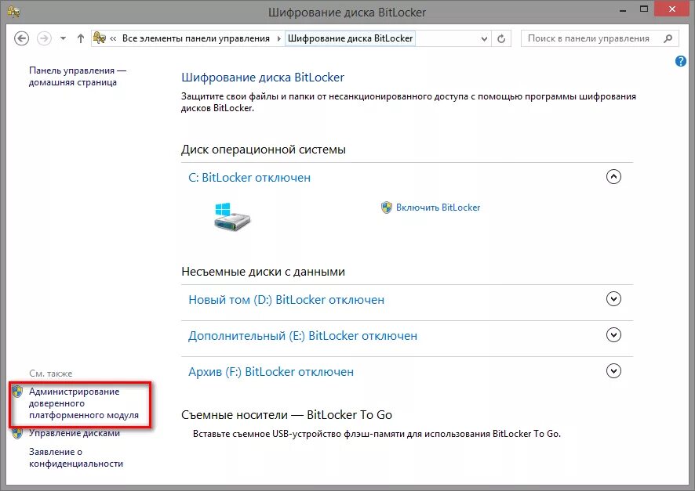Click the magnifier search icon

point(668,39)
